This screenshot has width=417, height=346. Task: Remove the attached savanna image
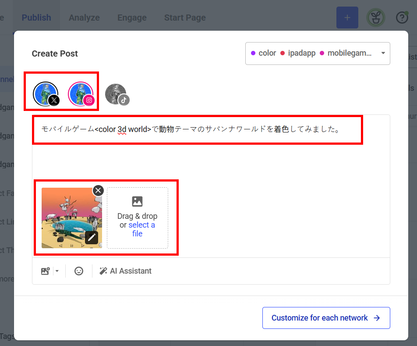click(98, 190)
